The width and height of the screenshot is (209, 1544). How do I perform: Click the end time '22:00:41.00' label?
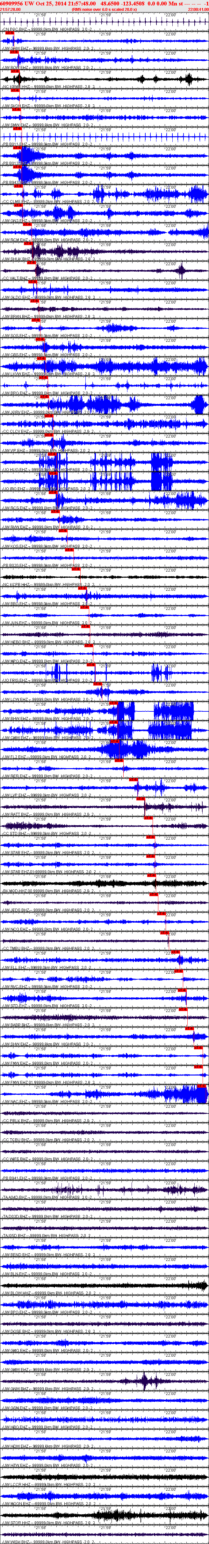[x=198, y=10]
